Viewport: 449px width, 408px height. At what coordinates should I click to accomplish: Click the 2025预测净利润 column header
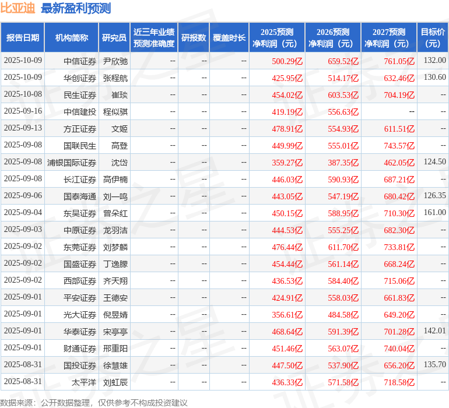277,37
